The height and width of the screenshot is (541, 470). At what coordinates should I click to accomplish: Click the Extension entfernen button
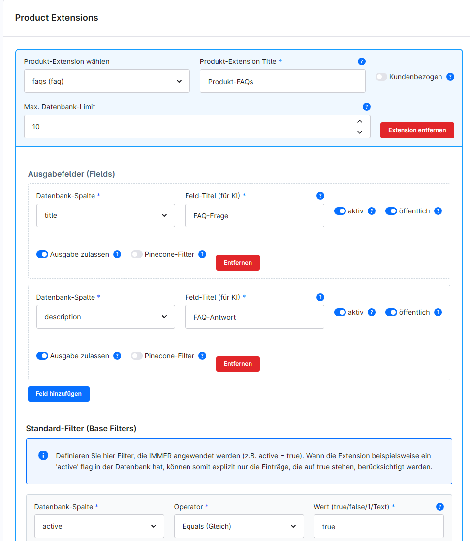[x=417, y=130]
